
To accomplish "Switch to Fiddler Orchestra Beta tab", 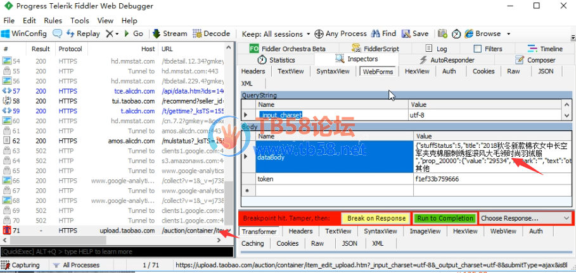I will [288, 49].
